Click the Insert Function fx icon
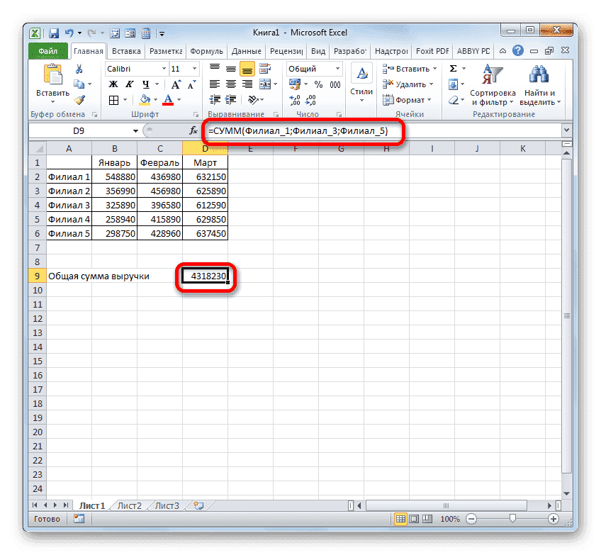This screenshot has height=555, width=601. [x=193, y=130]
